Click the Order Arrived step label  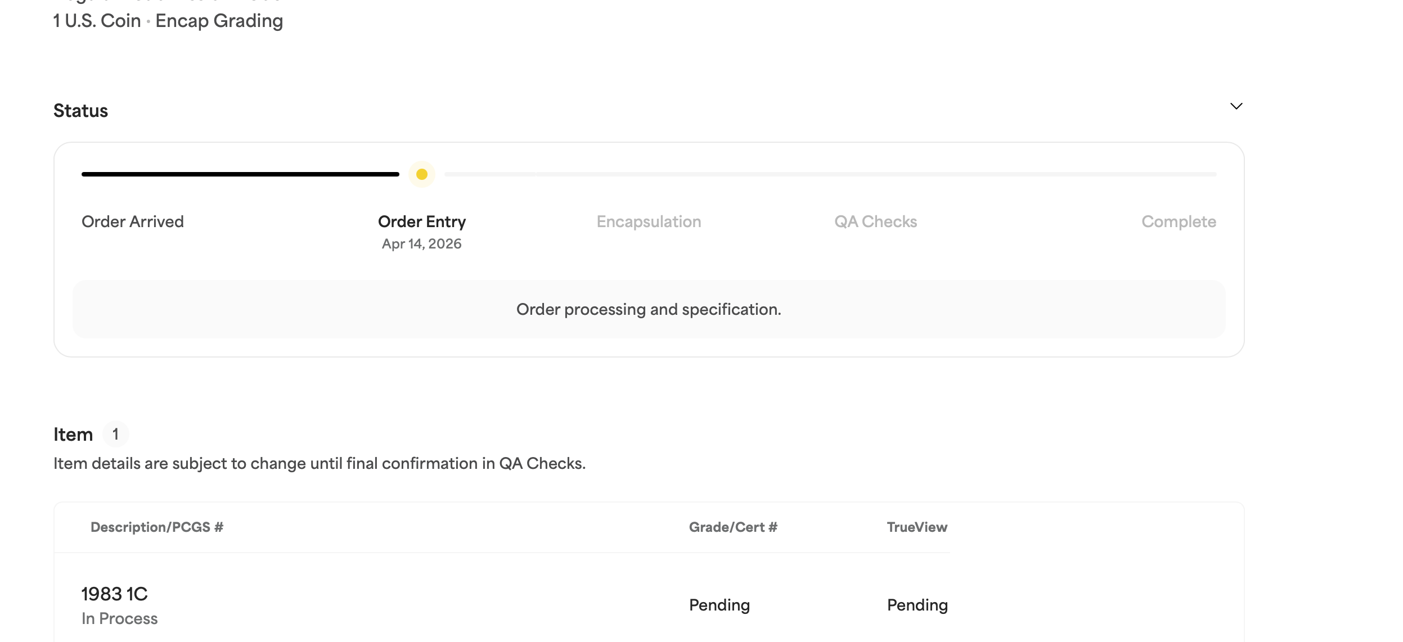click(133, 221)
